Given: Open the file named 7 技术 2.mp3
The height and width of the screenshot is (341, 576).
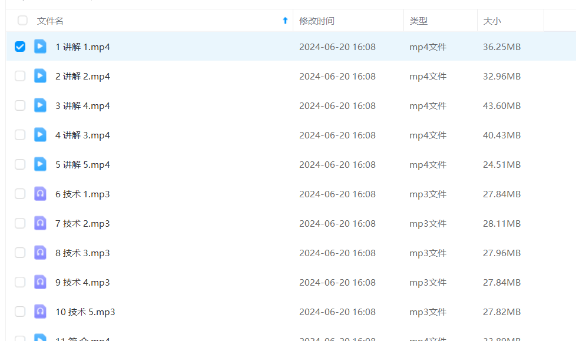Looking at the screenshot, I should tap(82, 224).
